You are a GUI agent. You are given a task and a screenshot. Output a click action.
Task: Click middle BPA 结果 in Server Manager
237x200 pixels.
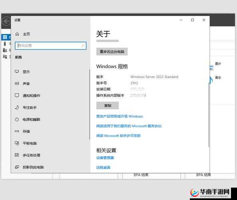point(141,175)
